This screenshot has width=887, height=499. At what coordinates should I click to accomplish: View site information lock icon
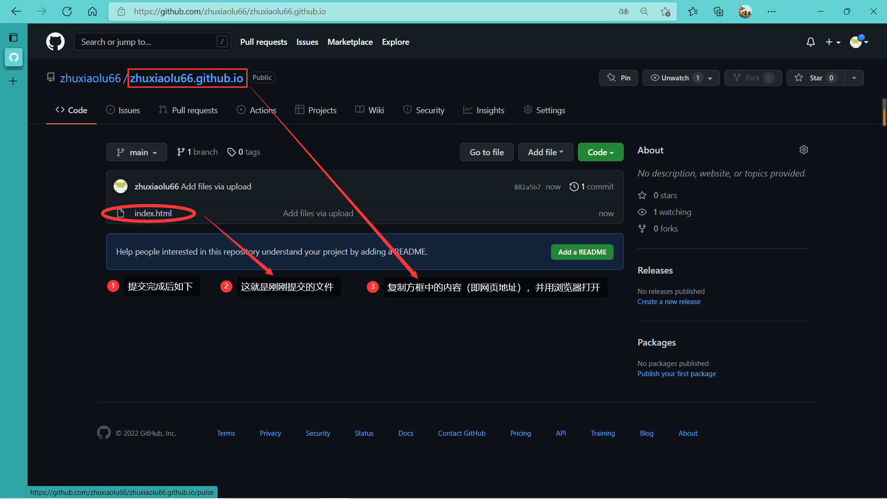pos(121,12)
